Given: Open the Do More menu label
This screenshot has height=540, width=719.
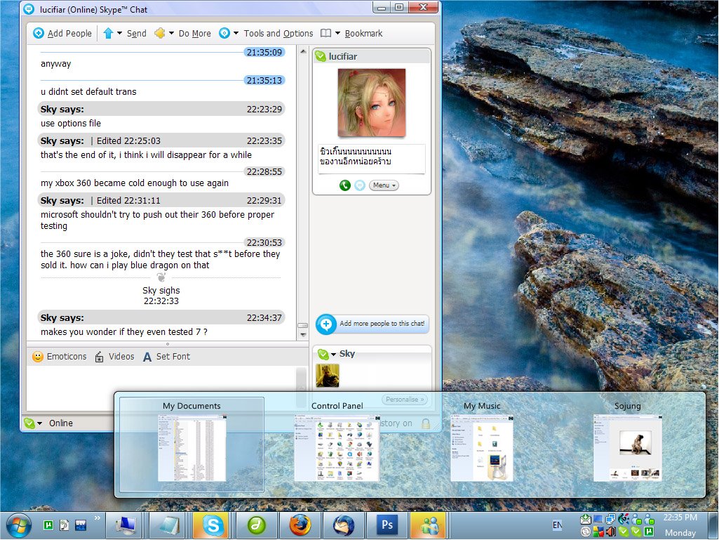Looking at the screenshot, I should pyautogui.click(x=195, y=34).
